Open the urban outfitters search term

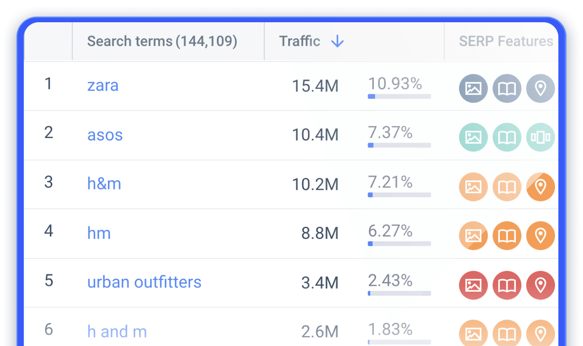(144, 282)
